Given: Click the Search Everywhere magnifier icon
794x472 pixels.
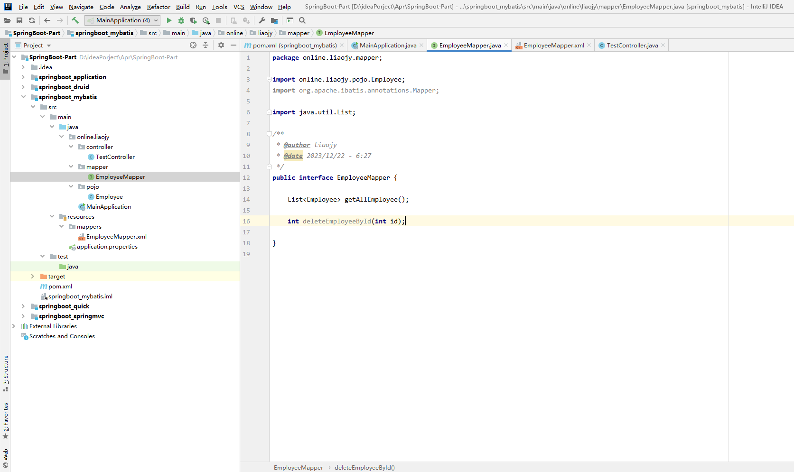Looking at the screenshot, I should tap(302, 20).
